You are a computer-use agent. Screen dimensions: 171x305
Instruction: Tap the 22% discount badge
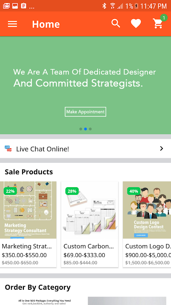(10, 191)
